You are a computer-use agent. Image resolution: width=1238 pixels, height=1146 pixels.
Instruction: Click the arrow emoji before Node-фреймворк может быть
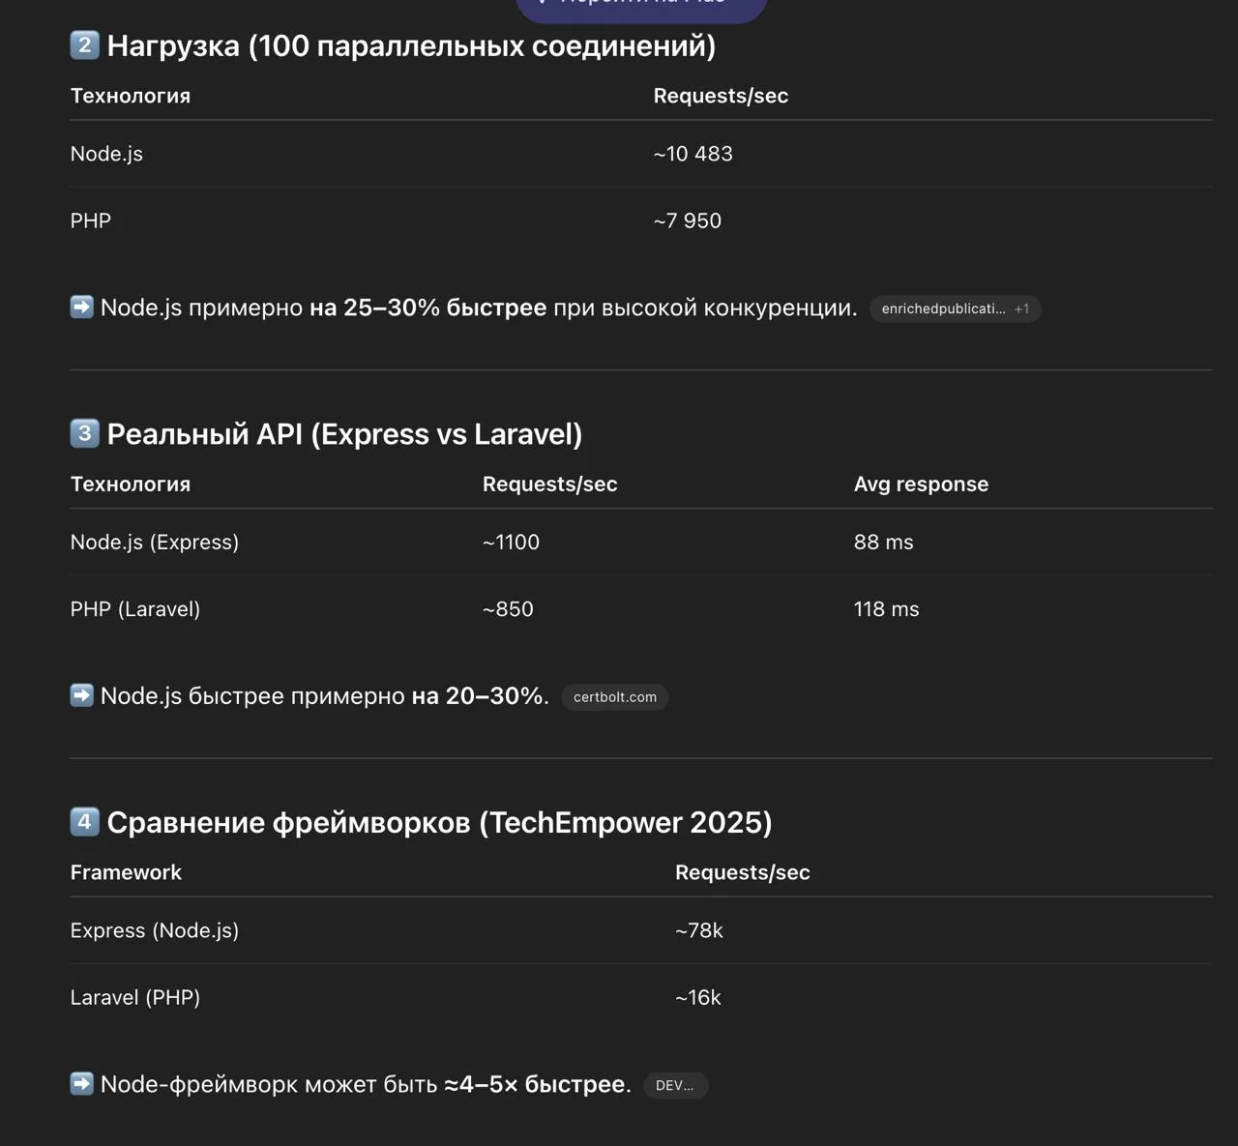(x=82, y=1084)
